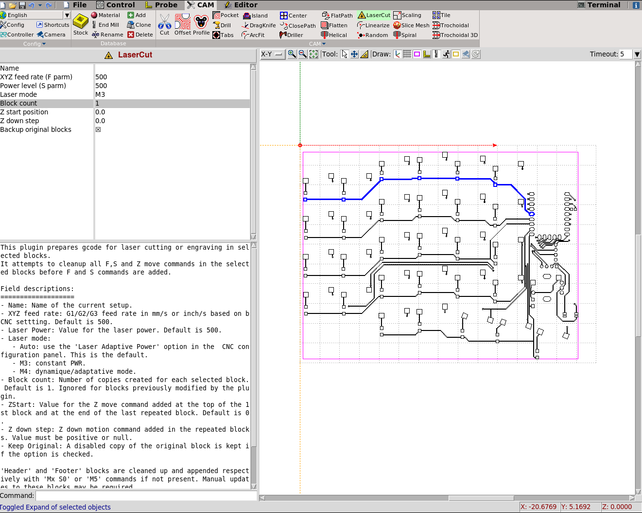Click the canvas vertical scrollbar
The width and height of the screenshot is (642, 513).
pos(638,277)
